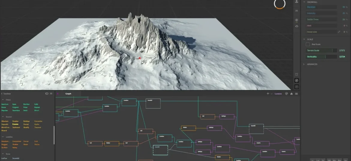Select the Convector erosion node
This screenshot has width=351, height=161.
[38, 121]
